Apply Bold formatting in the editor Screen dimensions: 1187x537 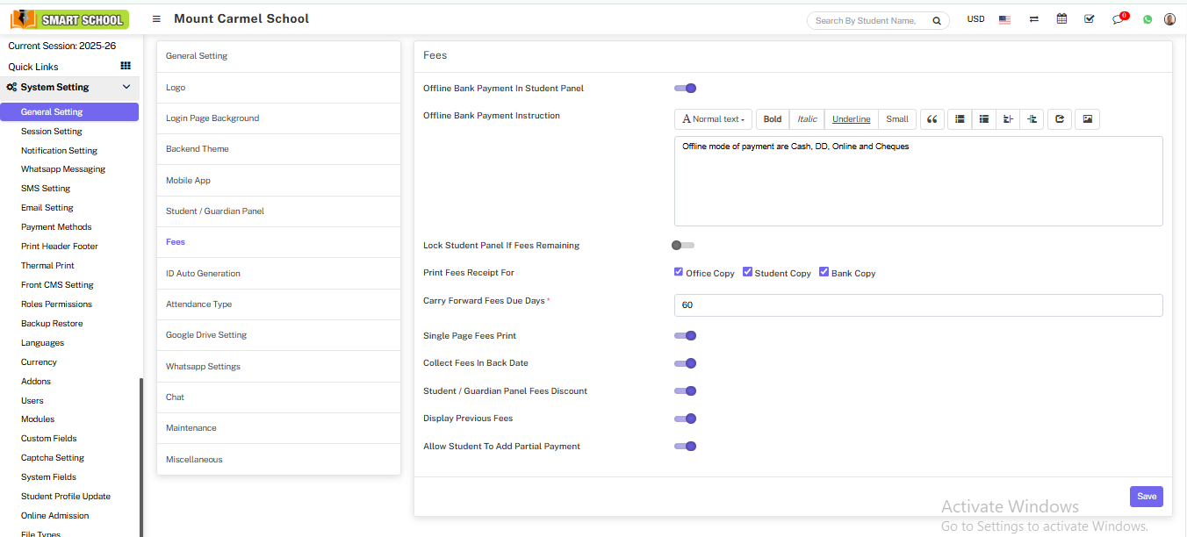[x=773, y=119]
